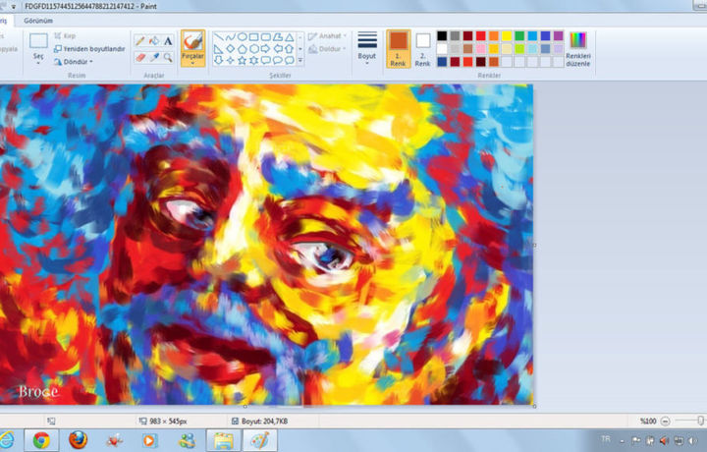Click the Paint taskbar button
707x452 pixels.
259,440
